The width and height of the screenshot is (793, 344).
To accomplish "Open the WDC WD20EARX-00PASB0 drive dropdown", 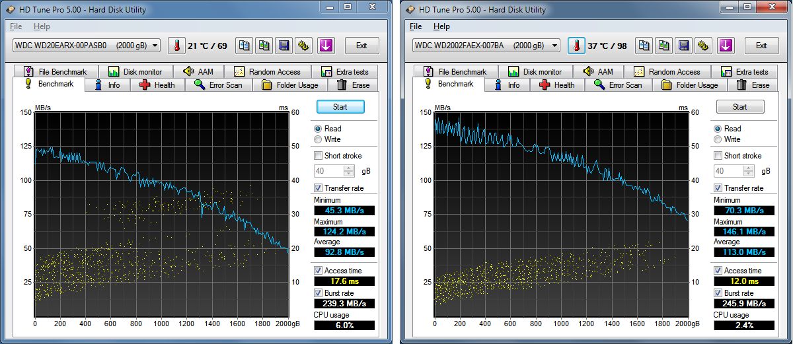I will (87, 46).
